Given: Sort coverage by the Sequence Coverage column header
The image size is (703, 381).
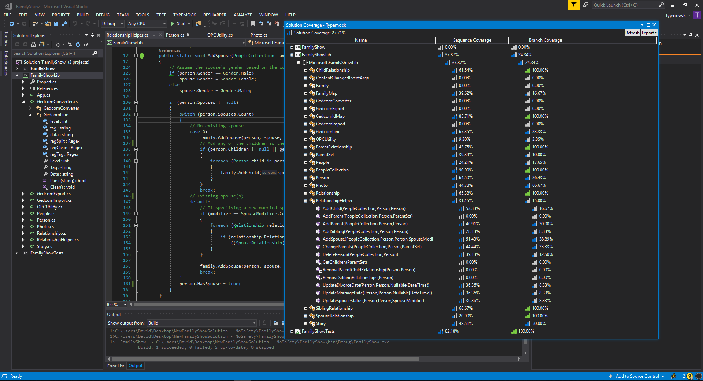Looking at the screenshot, I should (472, 40).
